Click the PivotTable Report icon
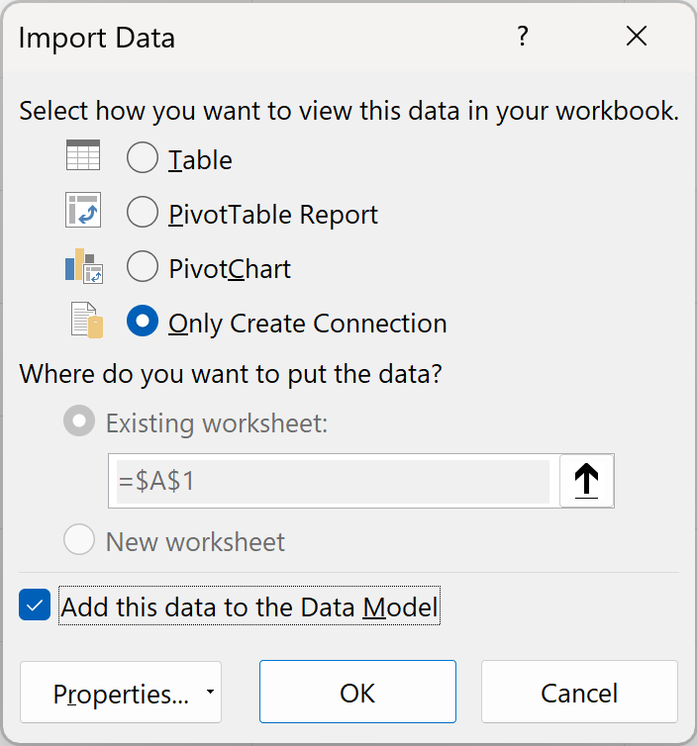The height and width of the screenshot is (746, 697). (x=83, y=212)
